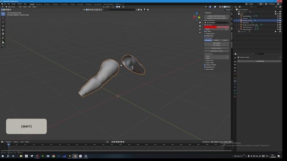
Task: Open the properties editor type dropdown
Action: pyautogui.click(x=236, y=54)
